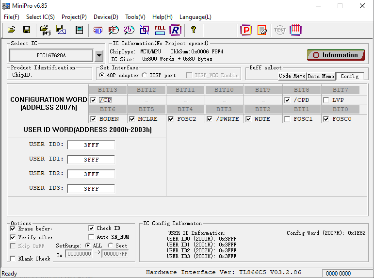Click the ID read toolbar icon

click(98, 30)
